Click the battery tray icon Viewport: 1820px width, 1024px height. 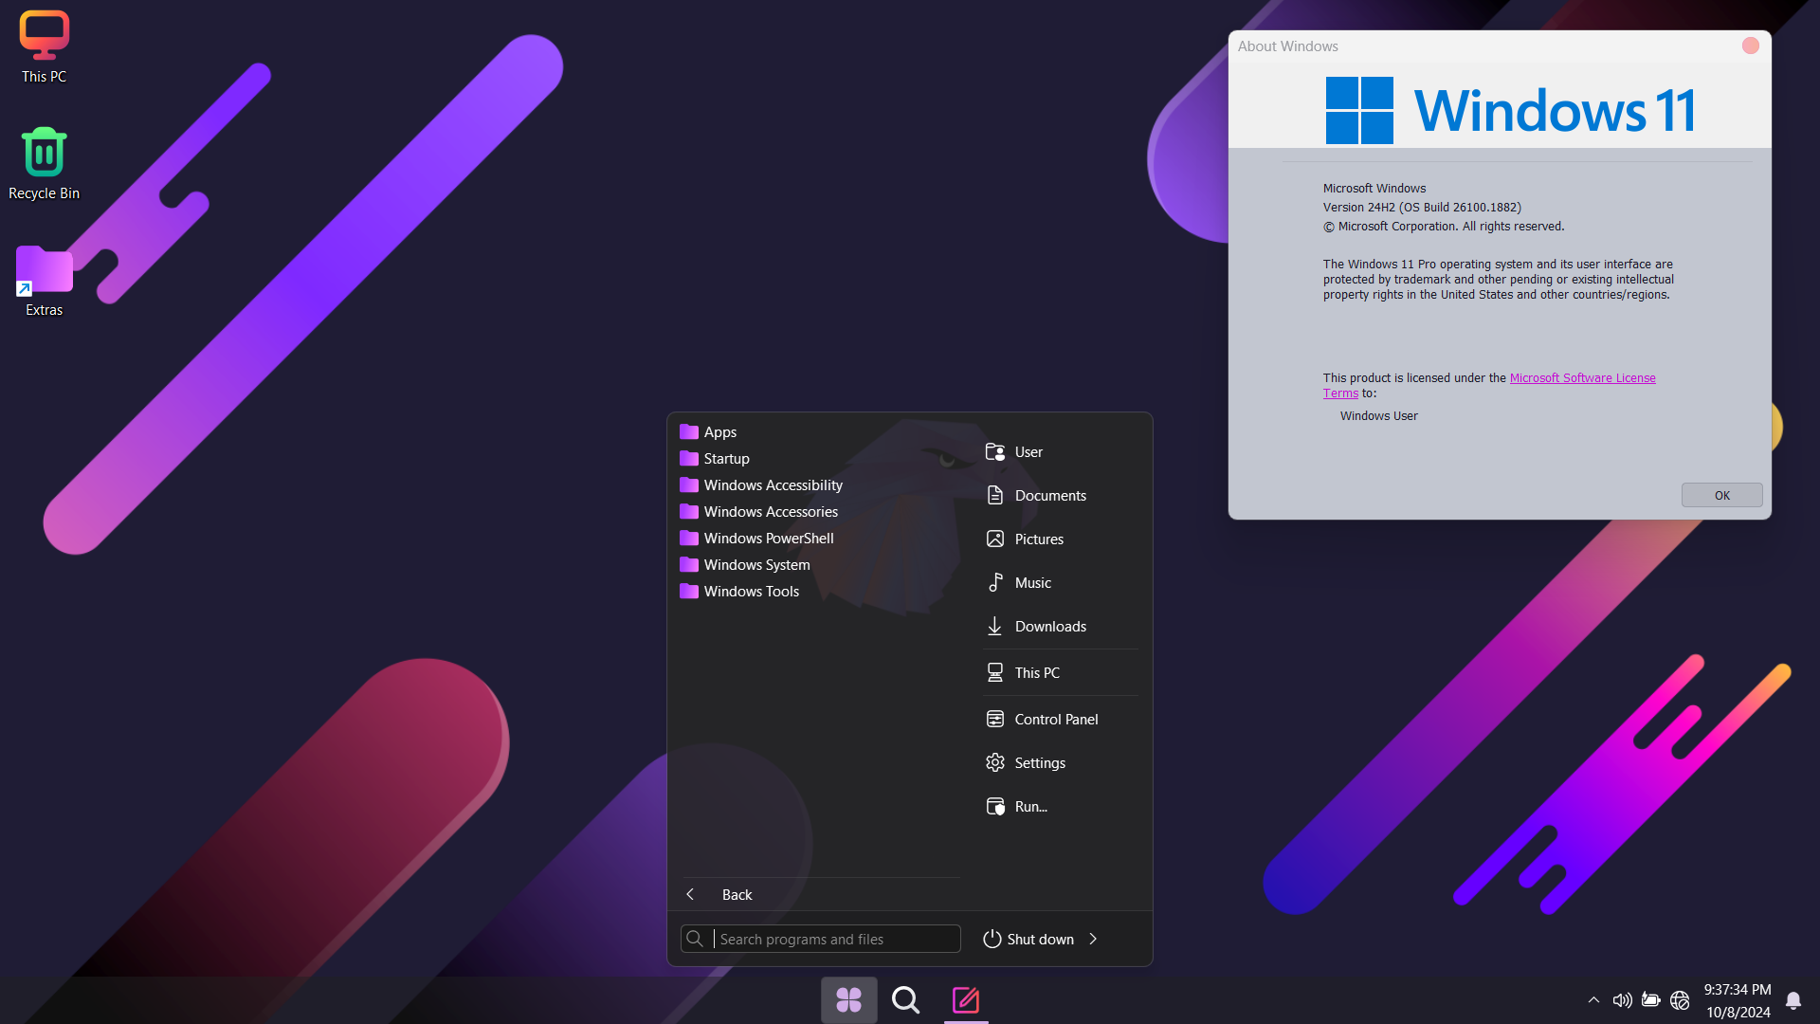tap(1650, 999)
